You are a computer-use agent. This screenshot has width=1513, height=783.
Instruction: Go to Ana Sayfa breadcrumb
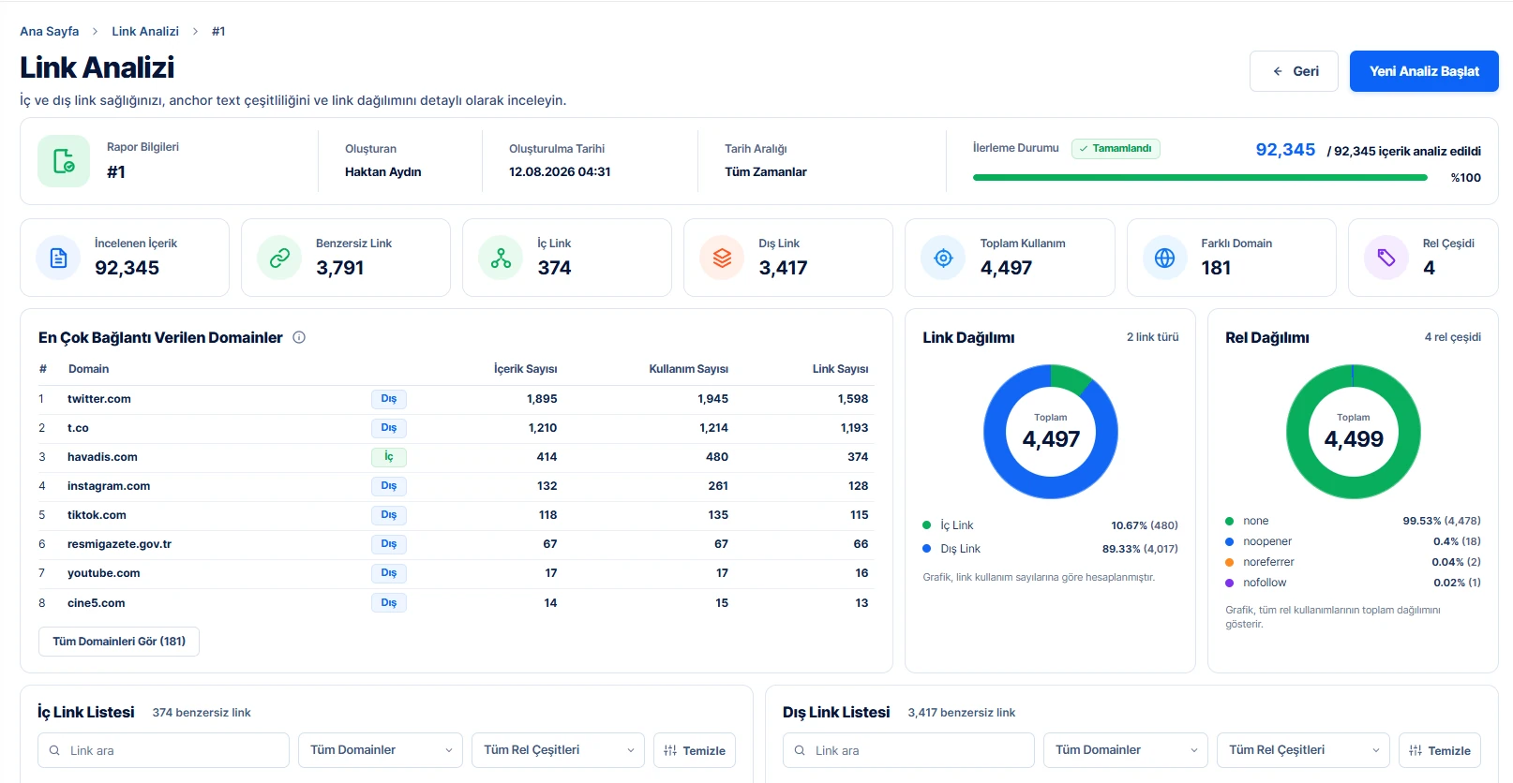[50, 31]
